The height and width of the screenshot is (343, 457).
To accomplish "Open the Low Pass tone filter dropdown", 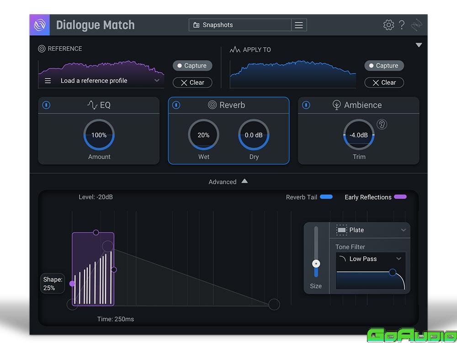I will click(399, 259).
